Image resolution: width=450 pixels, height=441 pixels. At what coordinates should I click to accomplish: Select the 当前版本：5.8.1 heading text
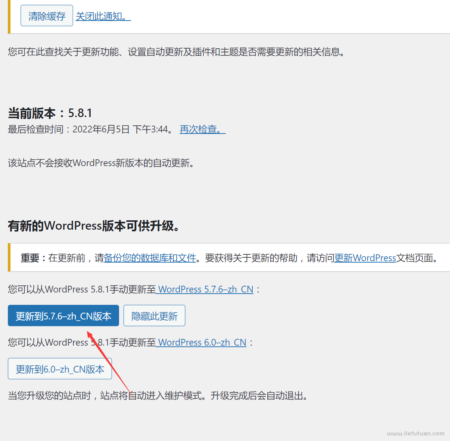click(x=50, y=113)
